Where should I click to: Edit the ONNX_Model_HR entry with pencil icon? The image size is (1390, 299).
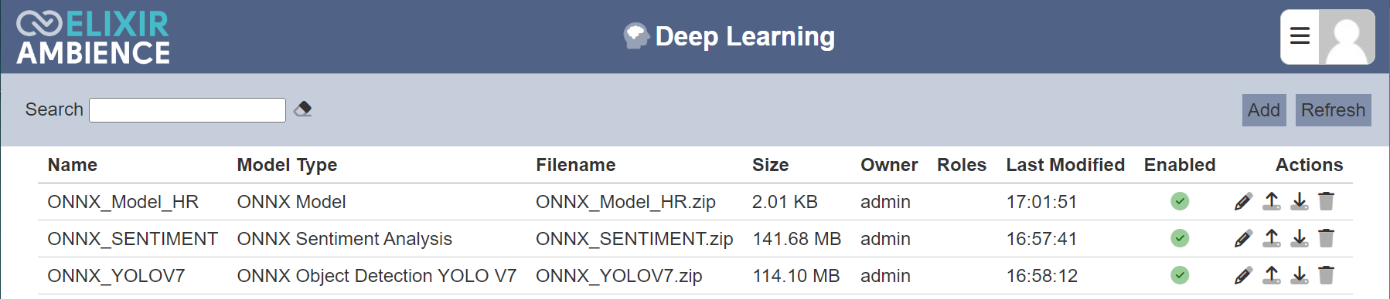tap(1243, 202)
